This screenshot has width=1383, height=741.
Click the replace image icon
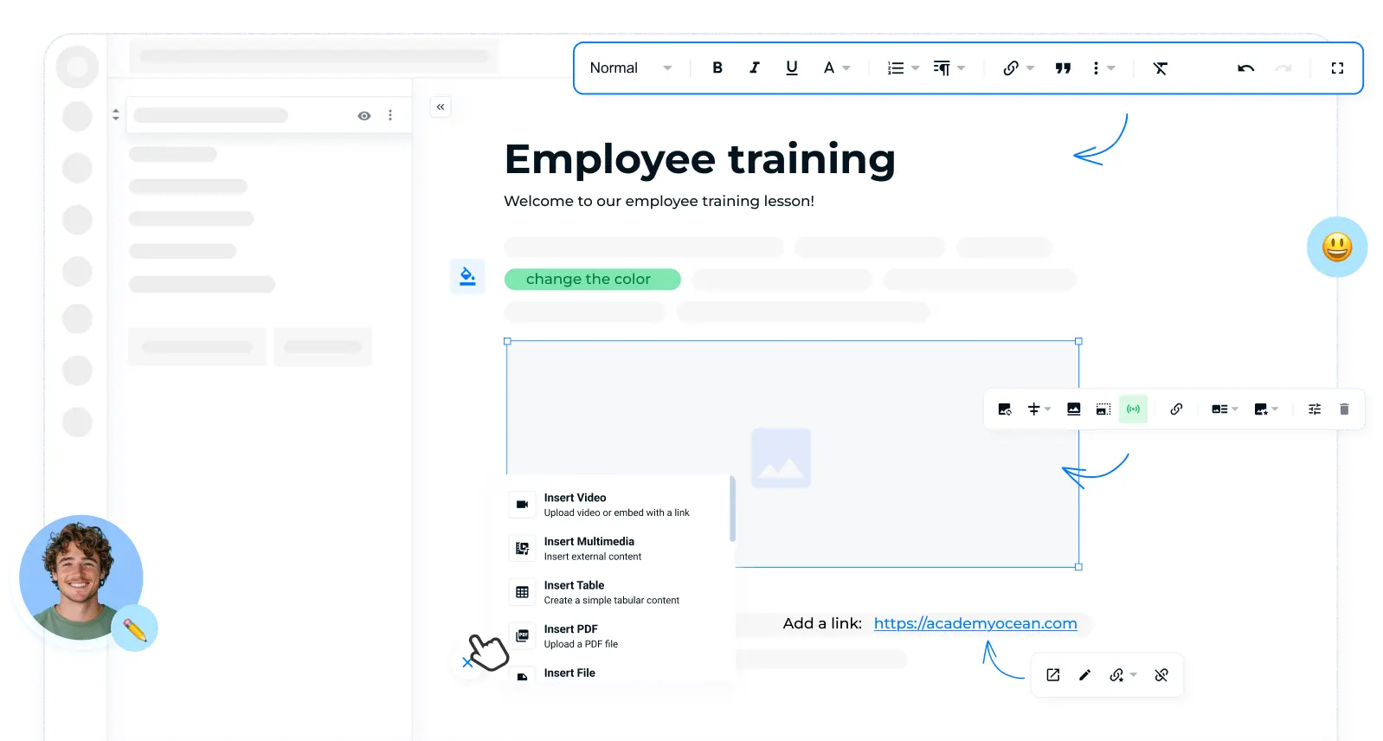click(x=1004, y=409)
